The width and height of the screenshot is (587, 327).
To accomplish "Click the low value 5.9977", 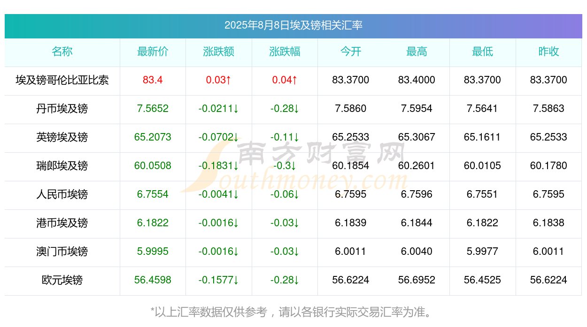I will point(483,252).
